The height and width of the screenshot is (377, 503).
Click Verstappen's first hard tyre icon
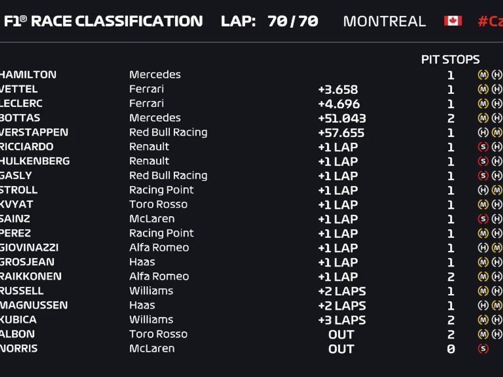click(483, 133)
